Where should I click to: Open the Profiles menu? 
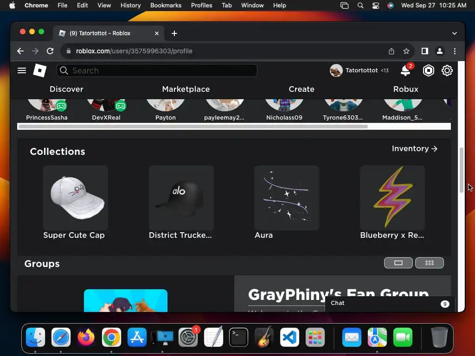point(201,6)
